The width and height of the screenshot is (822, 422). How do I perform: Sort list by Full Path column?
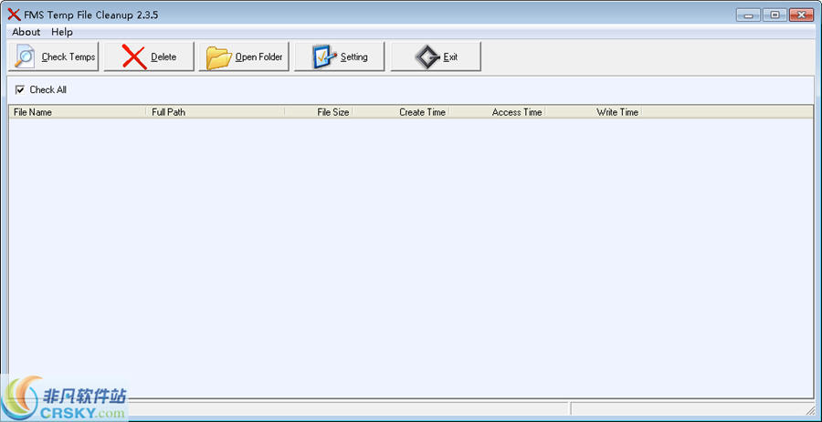(216, 112)
